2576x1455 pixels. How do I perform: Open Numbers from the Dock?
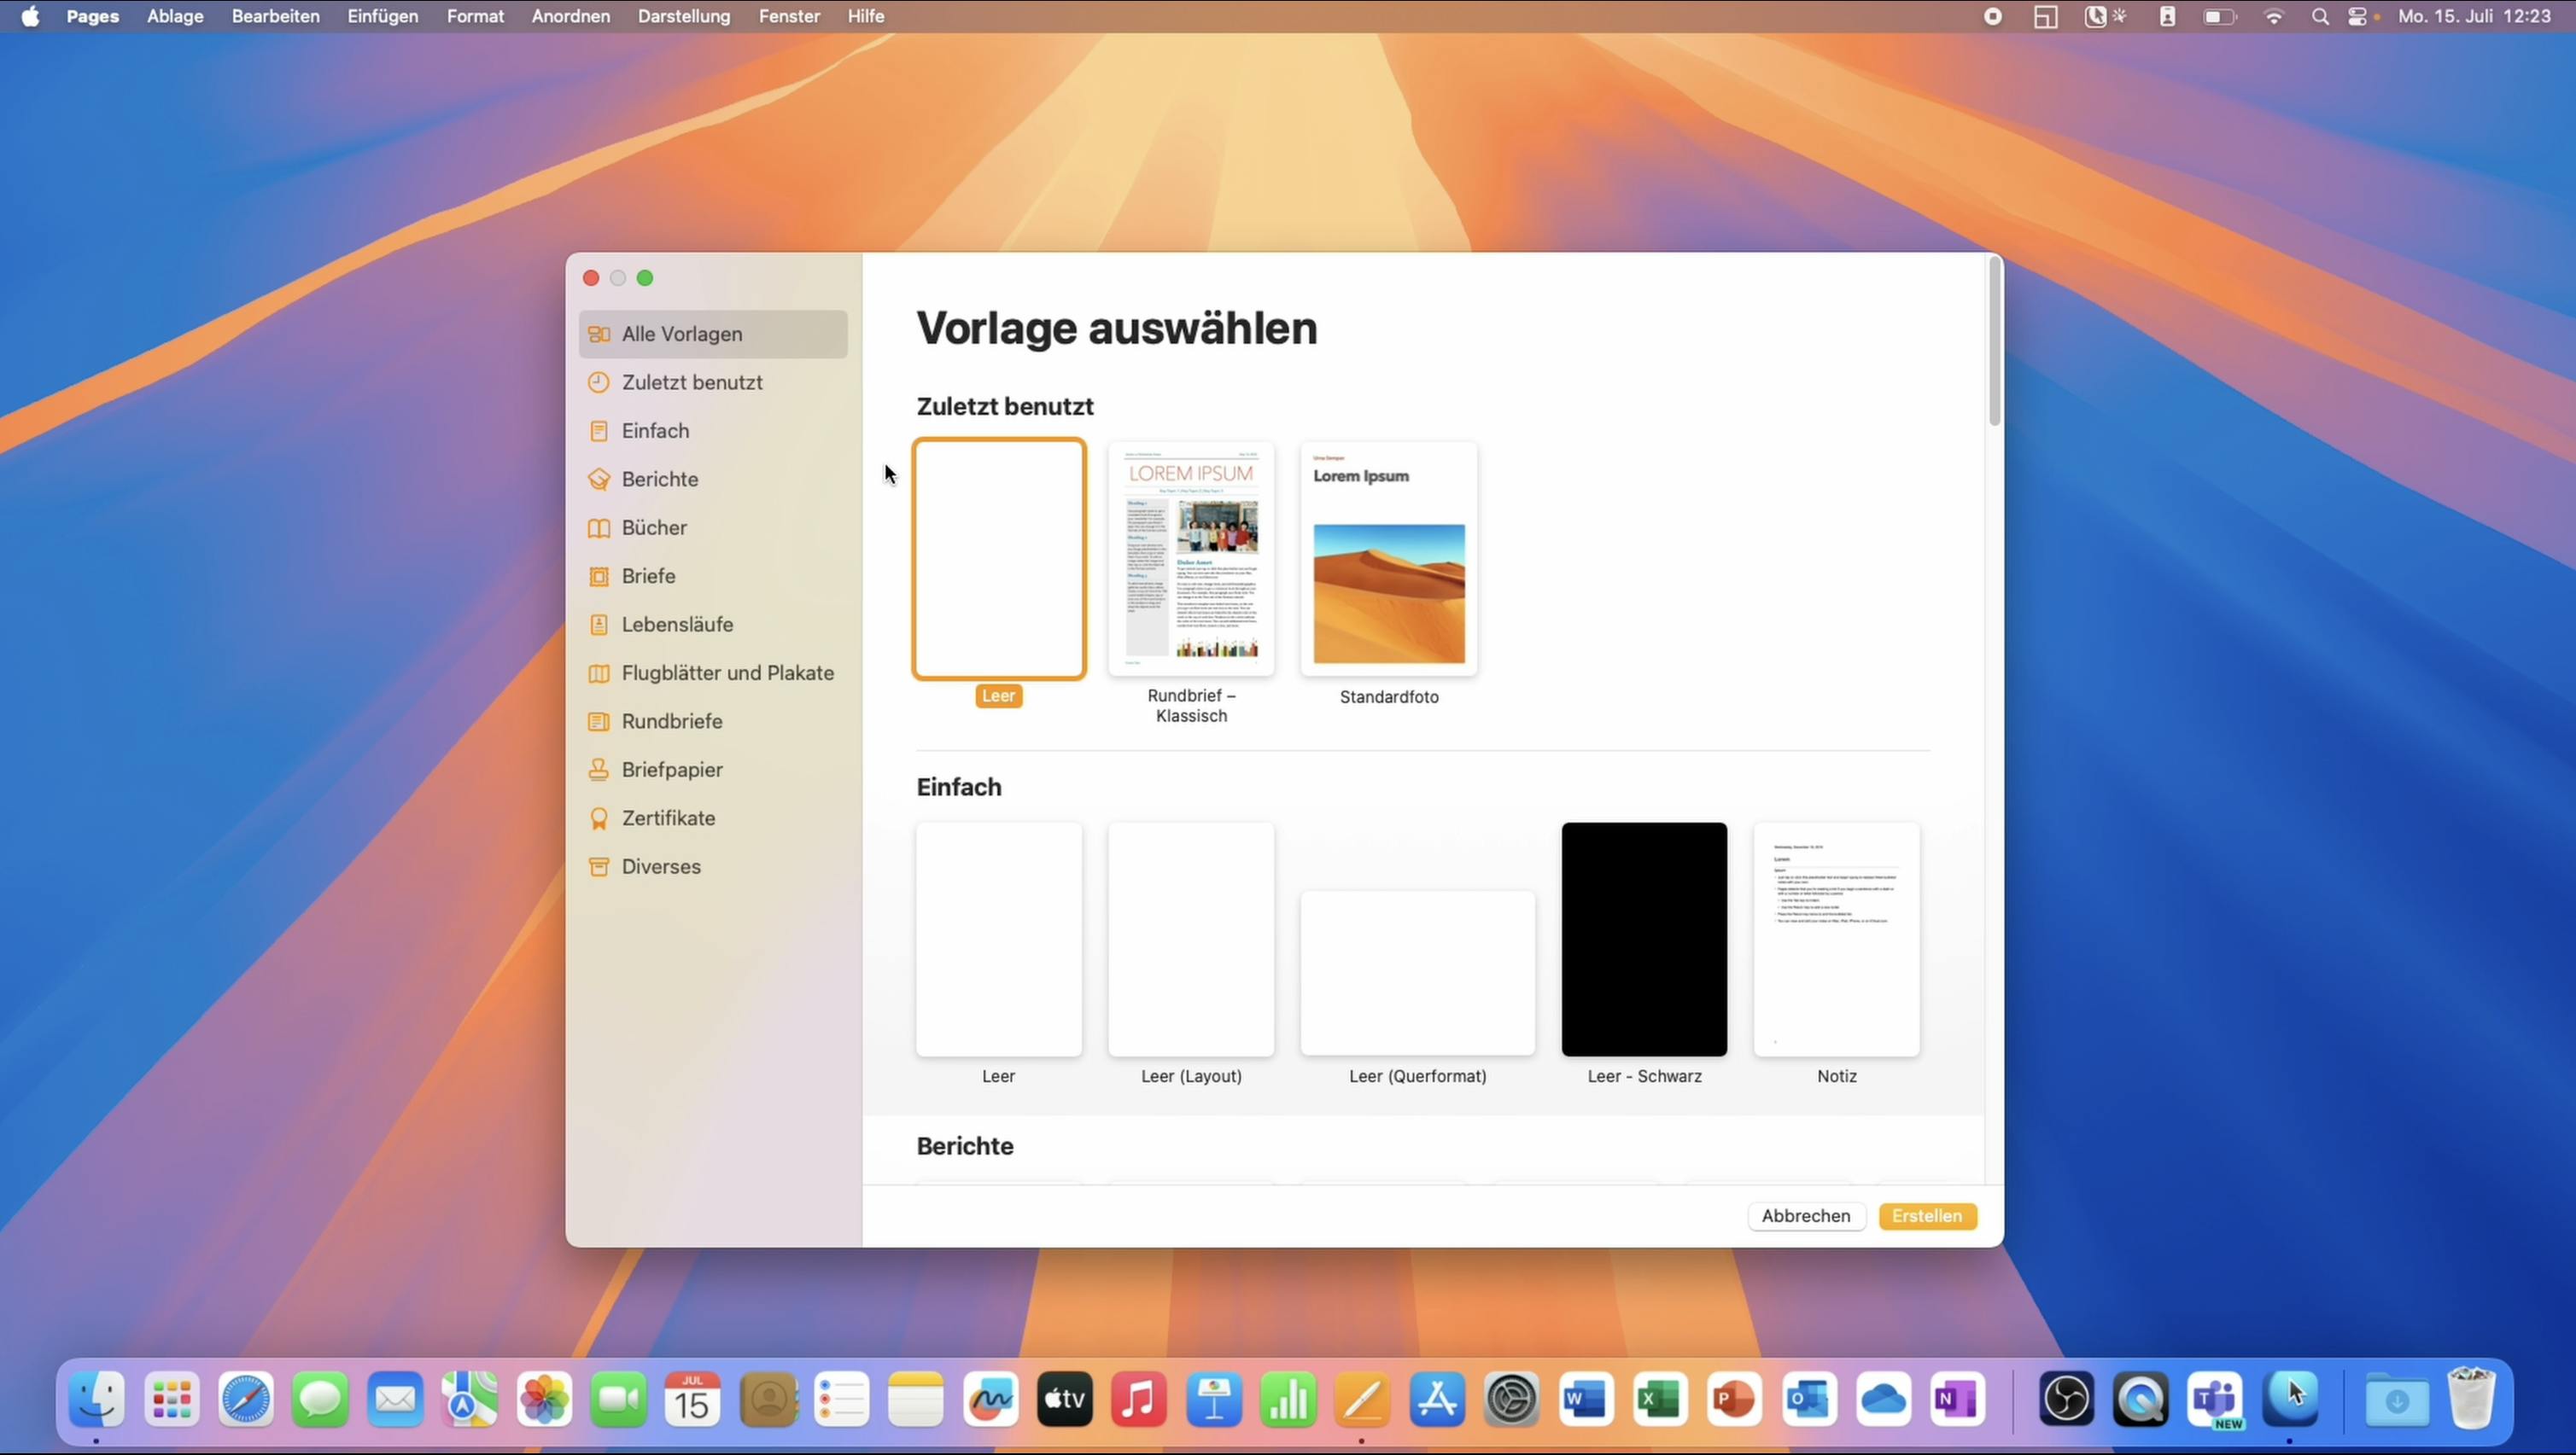1288,1399
